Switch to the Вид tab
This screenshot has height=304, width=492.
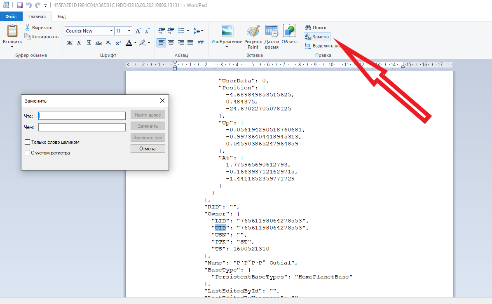point(61,16)
